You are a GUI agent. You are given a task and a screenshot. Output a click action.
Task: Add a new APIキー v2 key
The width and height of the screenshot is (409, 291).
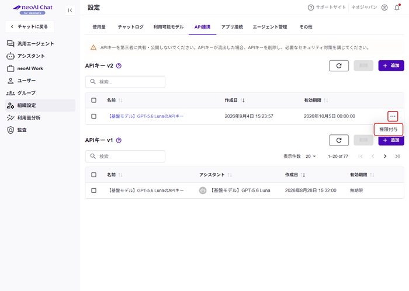pos(391,65)
